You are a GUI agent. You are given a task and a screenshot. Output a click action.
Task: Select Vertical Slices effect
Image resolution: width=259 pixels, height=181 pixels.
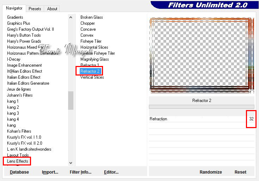92,77
